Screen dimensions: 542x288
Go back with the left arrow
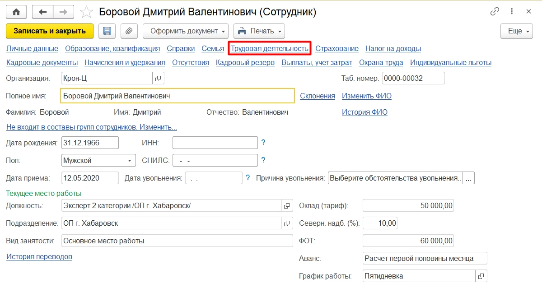pyautogui.click(x=43, y=12)
